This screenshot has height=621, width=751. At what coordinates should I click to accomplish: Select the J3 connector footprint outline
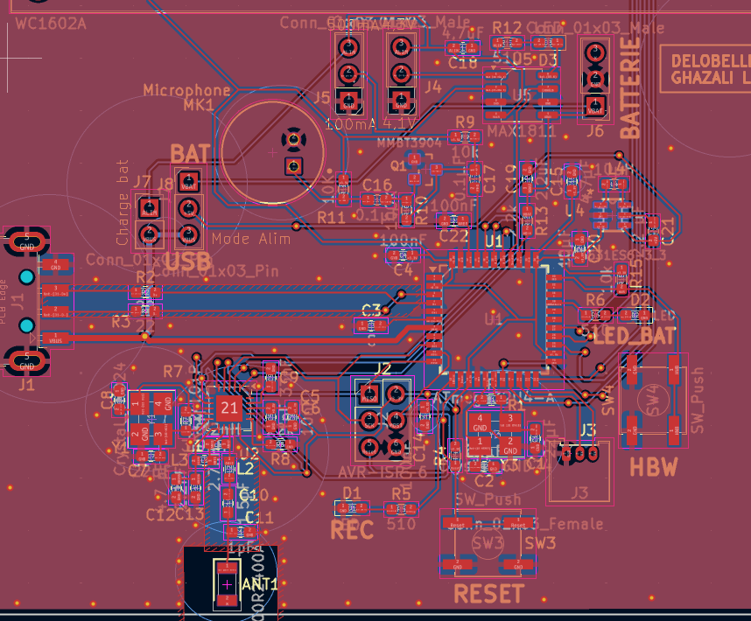point(579,471)
